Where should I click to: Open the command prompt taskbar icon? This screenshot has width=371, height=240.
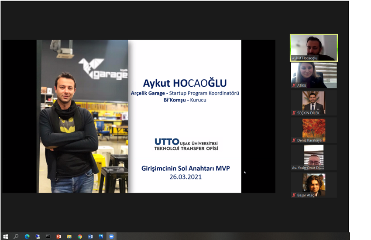pos(48,237)
